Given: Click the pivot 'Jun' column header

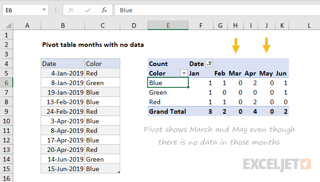Looking at the screenshot, I should pos(282,73).
